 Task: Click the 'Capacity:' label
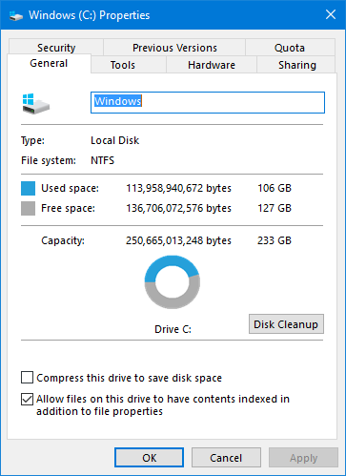tap(63, 240)
